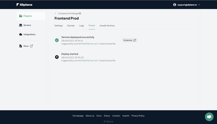
Task: Click the To Service button
Action: pyautogui.click(x=129, y=40)
